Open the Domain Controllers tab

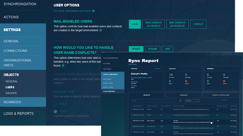coord(221,95)
